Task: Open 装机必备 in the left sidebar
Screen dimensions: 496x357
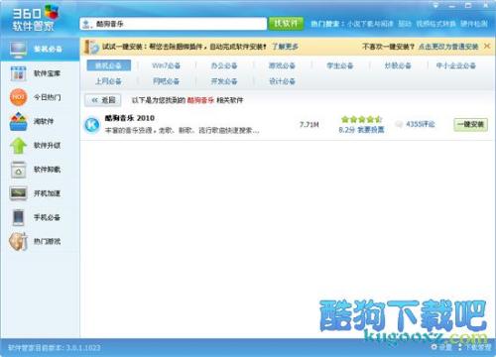Action: tap(40, 50)
